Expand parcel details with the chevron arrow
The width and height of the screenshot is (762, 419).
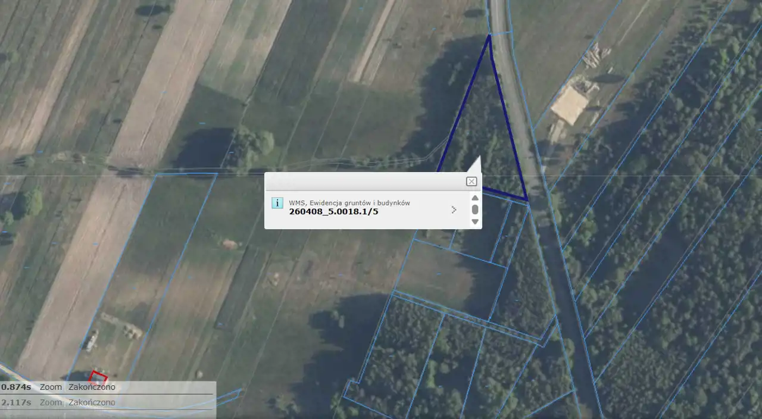[454, 209]
